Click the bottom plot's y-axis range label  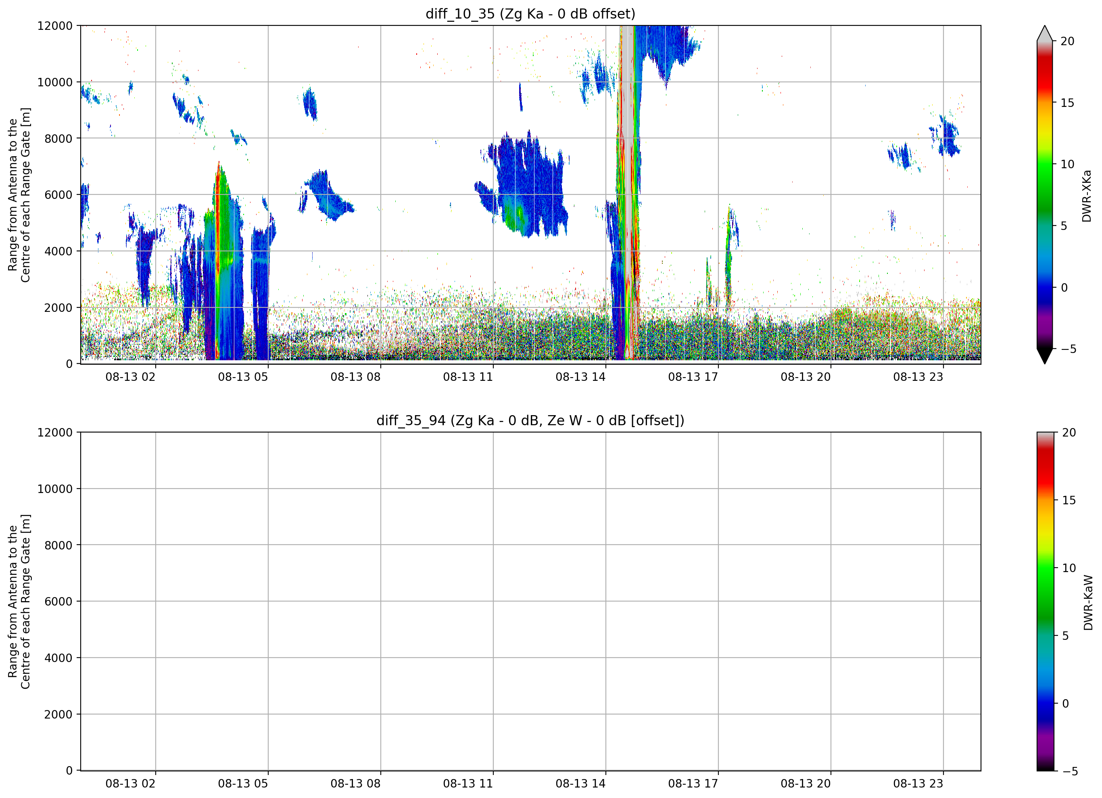(19, 602)
